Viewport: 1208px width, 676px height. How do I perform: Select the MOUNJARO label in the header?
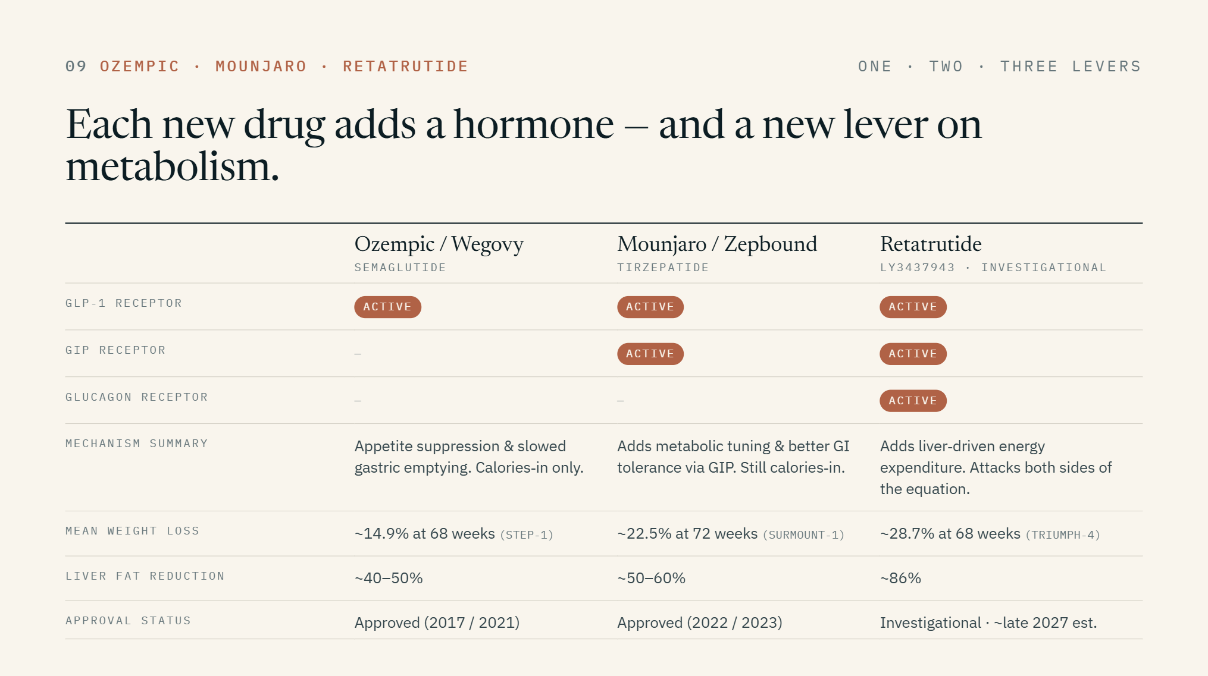(x=261, y=66)
